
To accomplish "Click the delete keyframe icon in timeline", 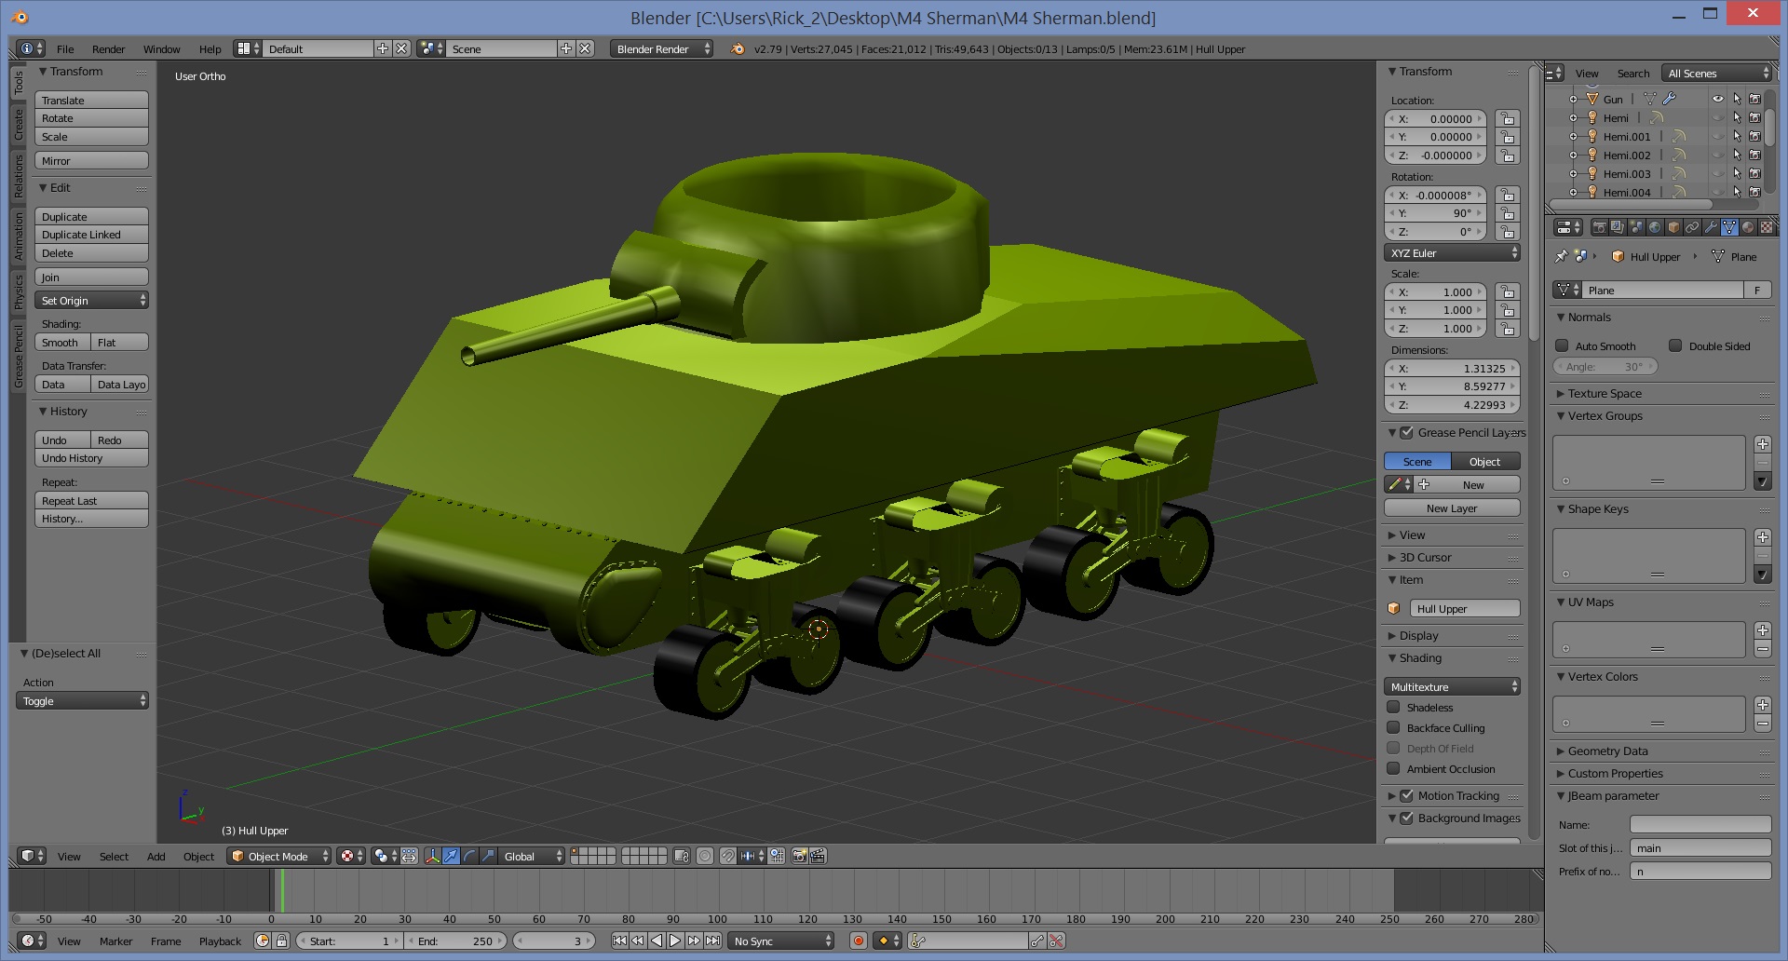I will coord(1056,941).
